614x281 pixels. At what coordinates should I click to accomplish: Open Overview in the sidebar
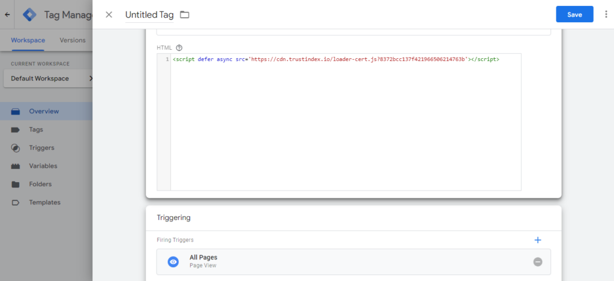point(44,111)
